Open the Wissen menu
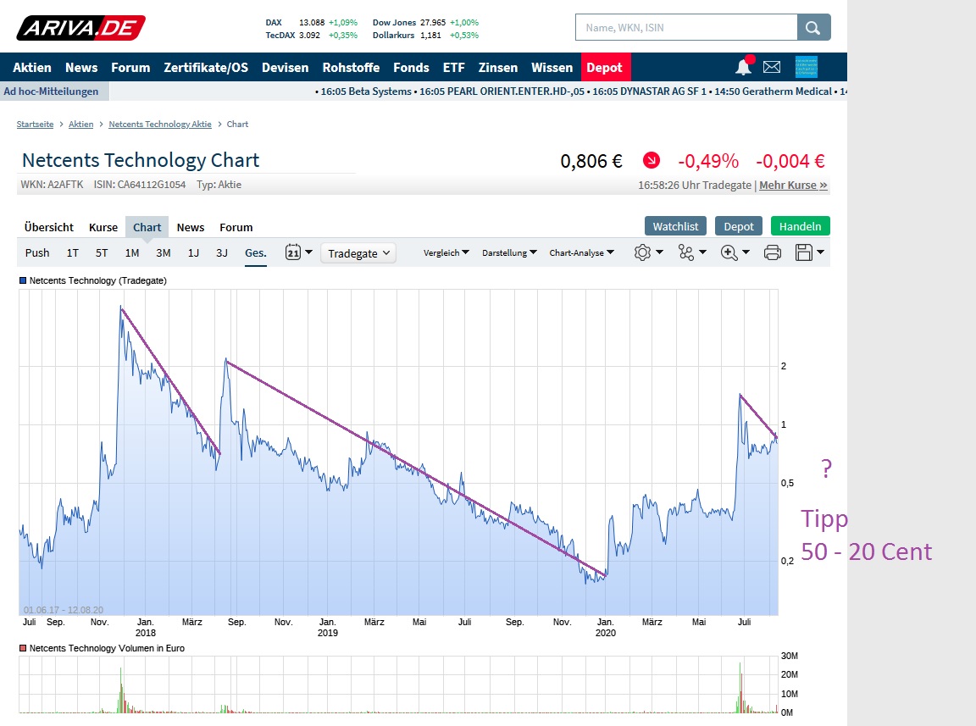Image resolution: width=976 pixels, height=726 pixels. pos(552,67)
